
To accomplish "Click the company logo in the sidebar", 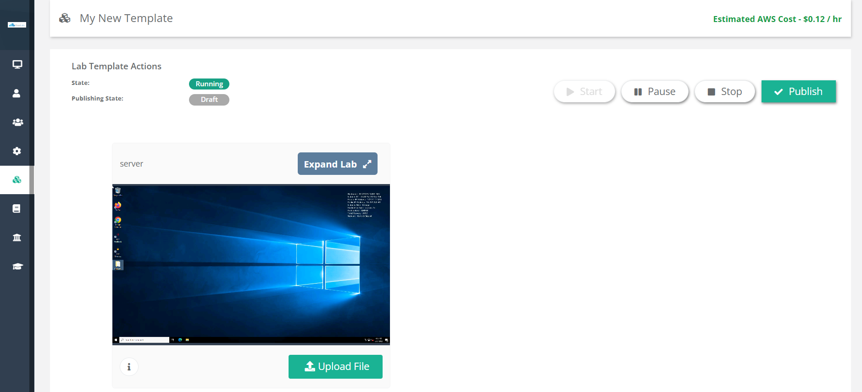I will click(x=17, y=25).
